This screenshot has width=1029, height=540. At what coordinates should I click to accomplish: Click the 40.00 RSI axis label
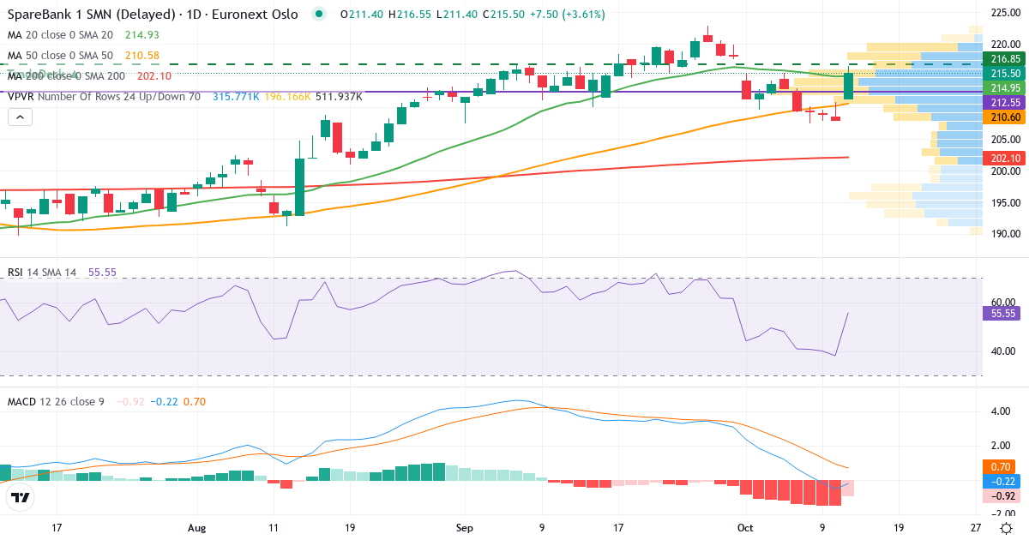[1002, 351]
